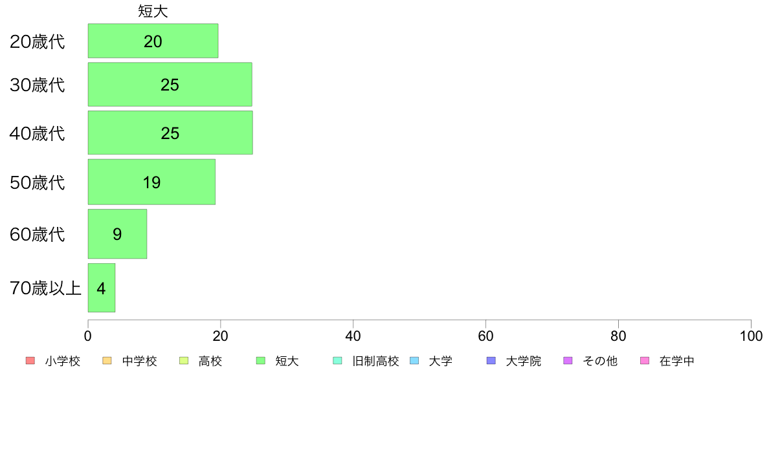Click the teal 旧制高校 legend swatch
769x476 pixels.
337,361
